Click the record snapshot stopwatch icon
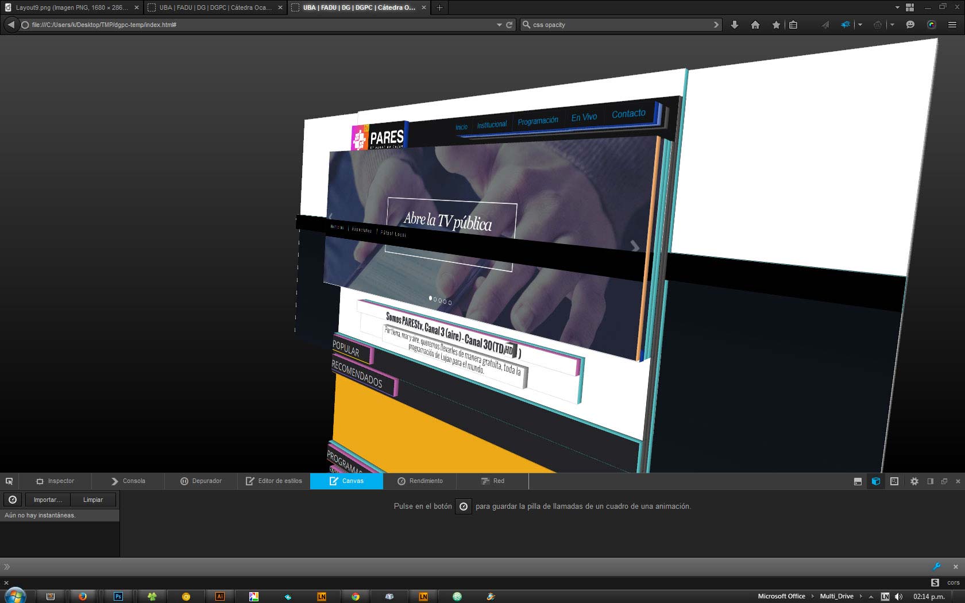Screen dimensions: 965x603 13,500
